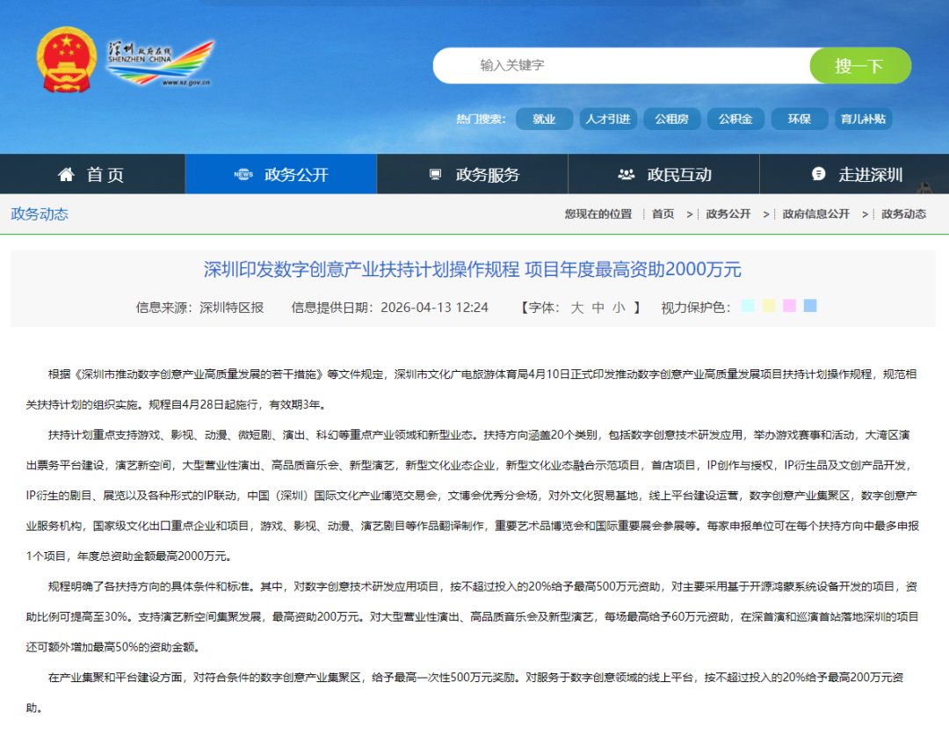Open 政府信息公开 from the breadcrumb
Image resolution: width=949 pixels, height=734 pixels.
816,214
